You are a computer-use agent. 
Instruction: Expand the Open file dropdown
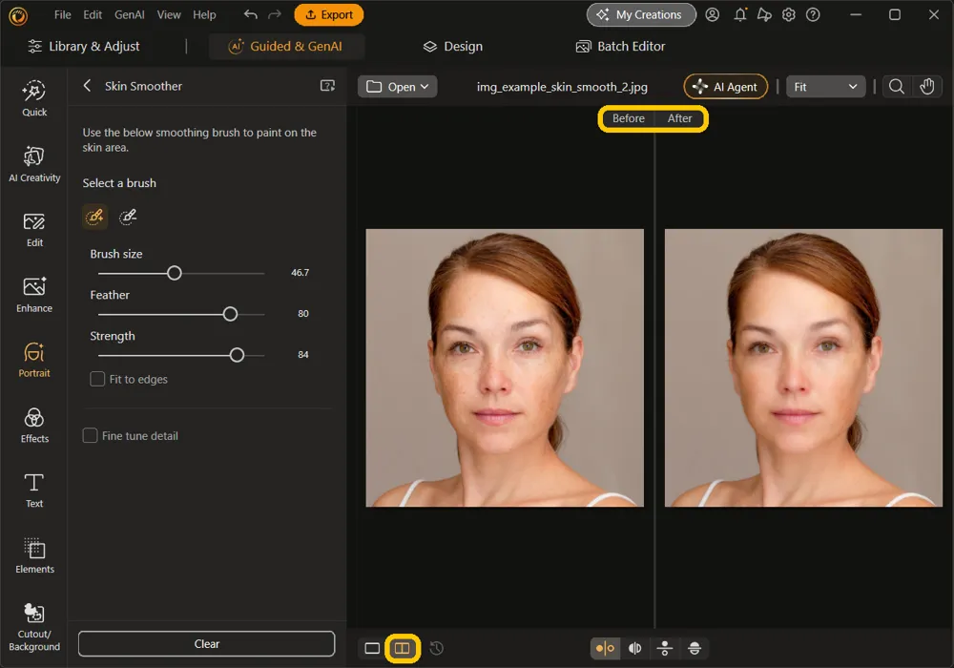(397, 87)
